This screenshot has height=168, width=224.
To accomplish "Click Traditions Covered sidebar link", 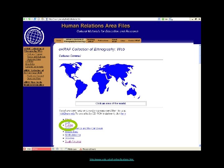I will (35, 76).
